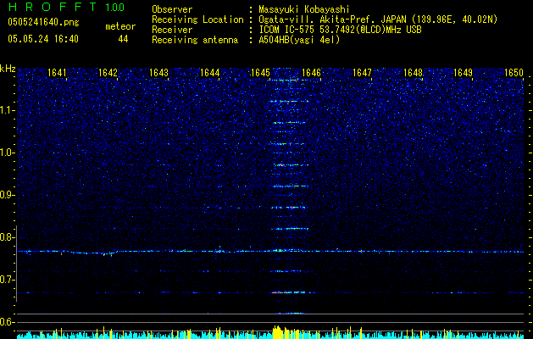Click the Receiver field label

172,30
